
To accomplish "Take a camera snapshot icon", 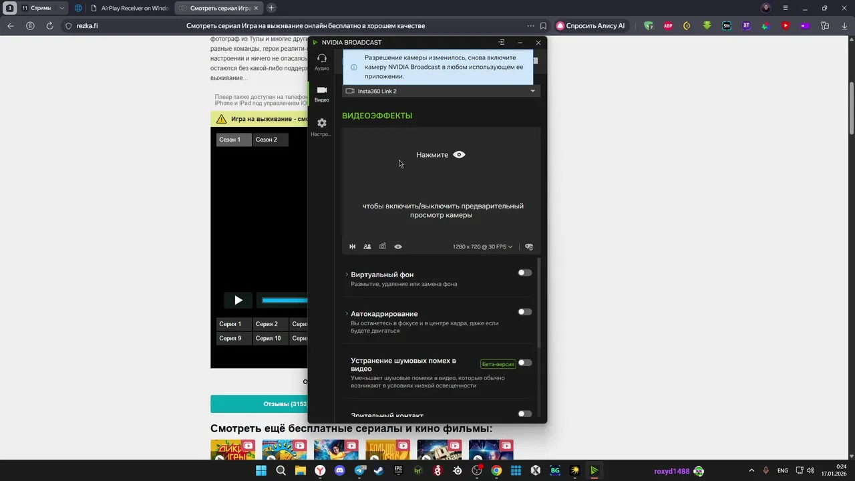I will point(383,247).
